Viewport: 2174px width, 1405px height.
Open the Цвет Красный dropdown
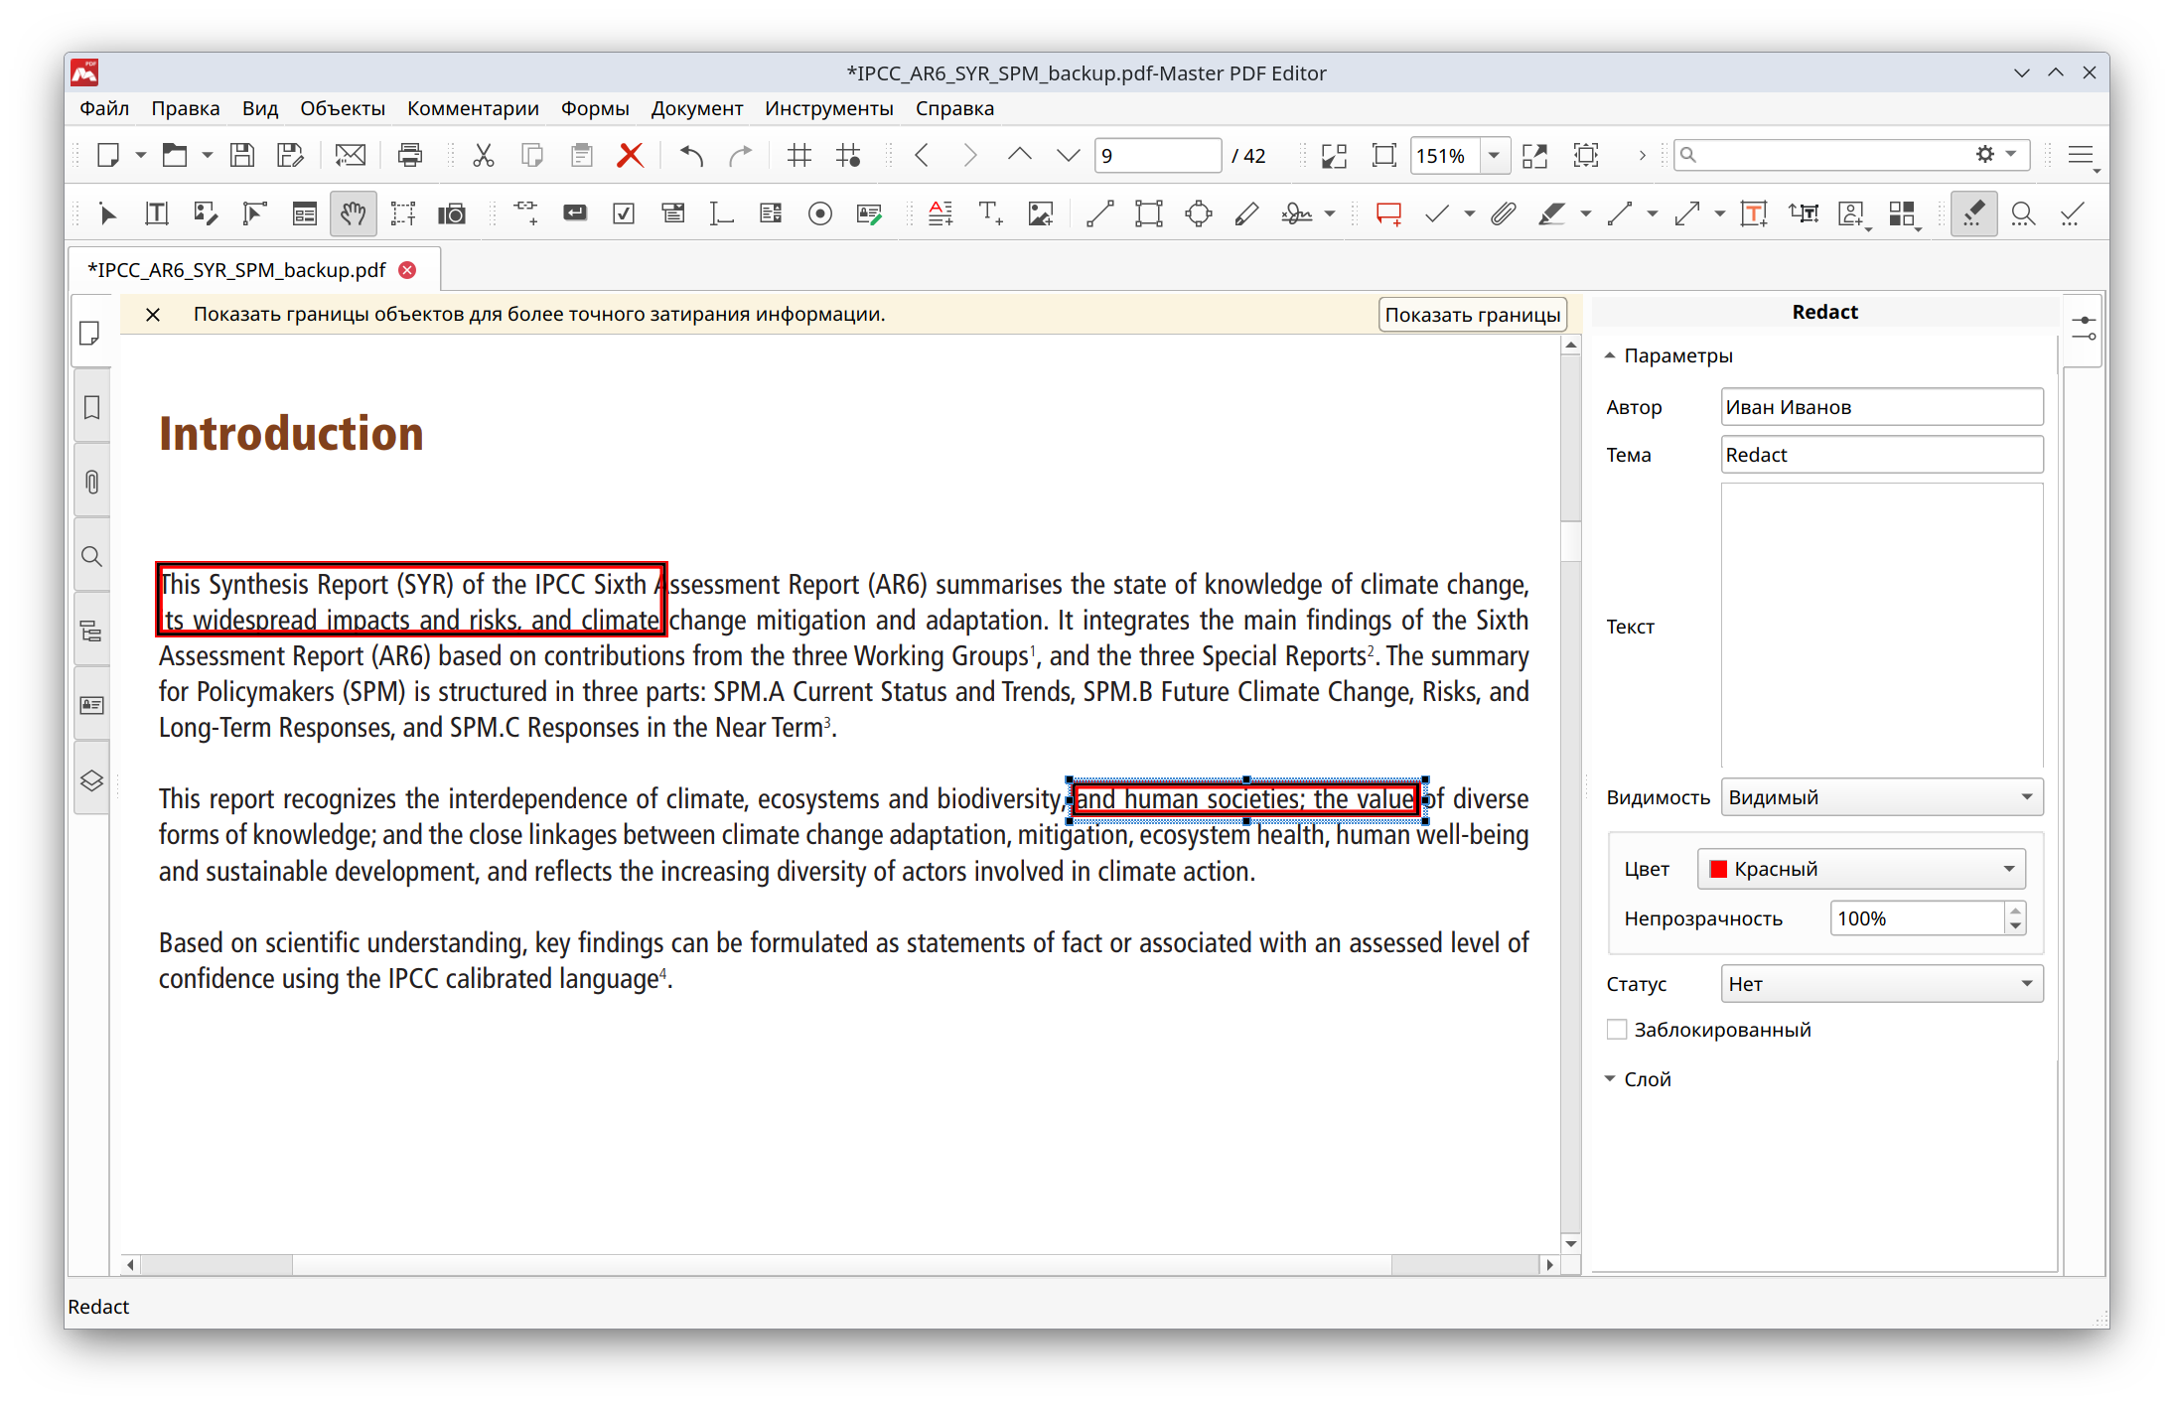click(x=1861, y=869)
